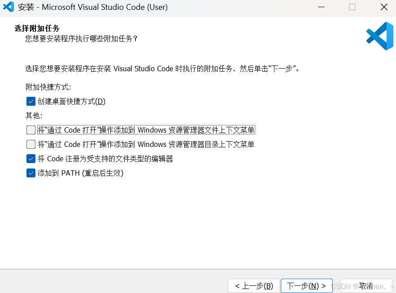Viewport: 396px width, 293px height.
Task: Minimize the installer window
Action: [321, 7]
